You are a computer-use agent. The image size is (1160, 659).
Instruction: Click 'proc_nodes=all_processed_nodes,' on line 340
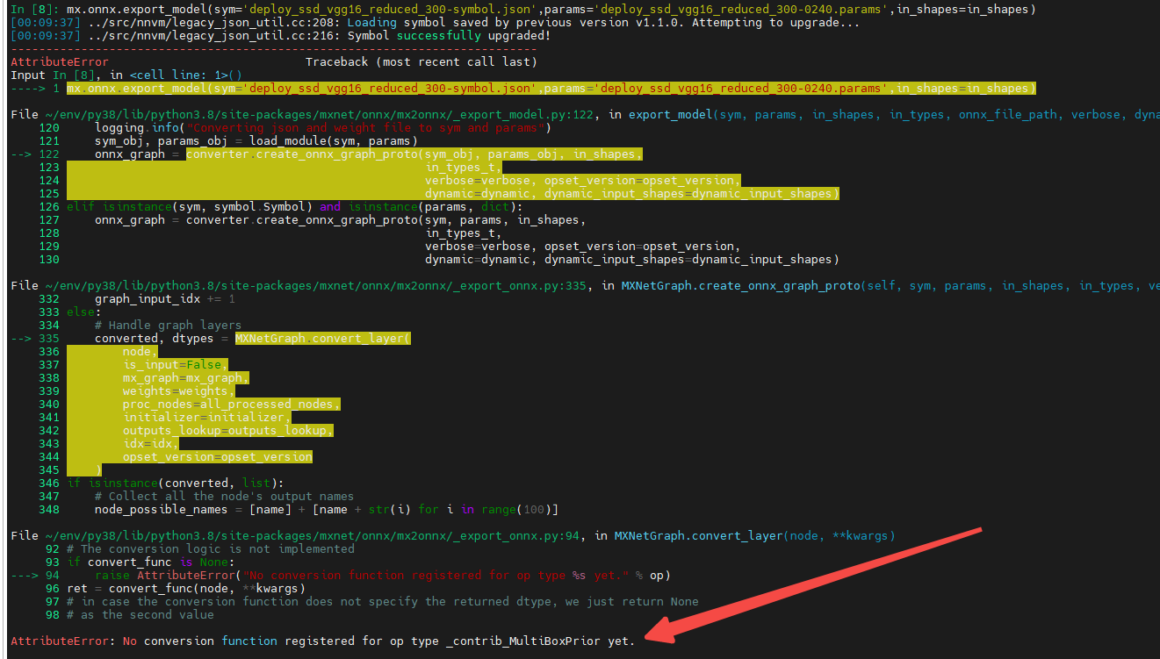pos(232,404)
